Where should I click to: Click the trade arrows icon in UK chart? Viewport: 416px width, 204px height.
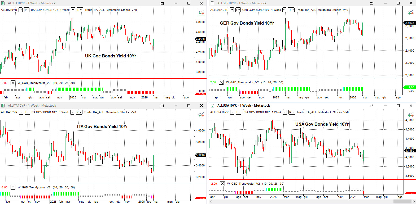point(201,12)
